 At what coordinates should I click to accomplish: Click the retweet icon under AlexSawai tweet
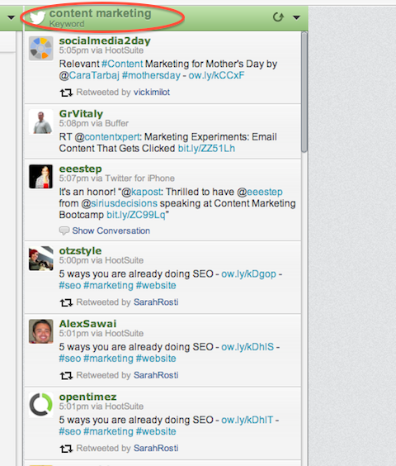pos(66,376)
